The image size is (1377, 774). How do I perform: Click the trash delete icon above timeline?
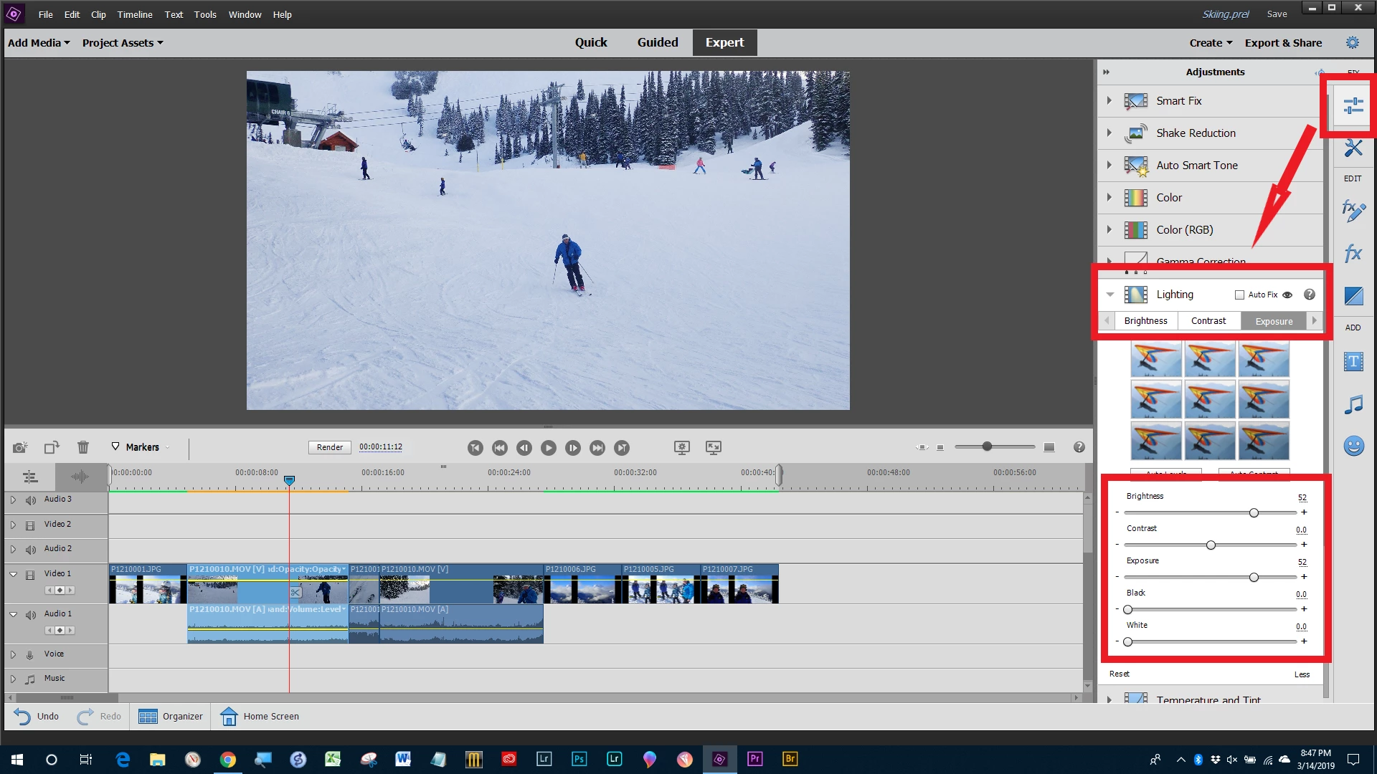pos(83,447)
